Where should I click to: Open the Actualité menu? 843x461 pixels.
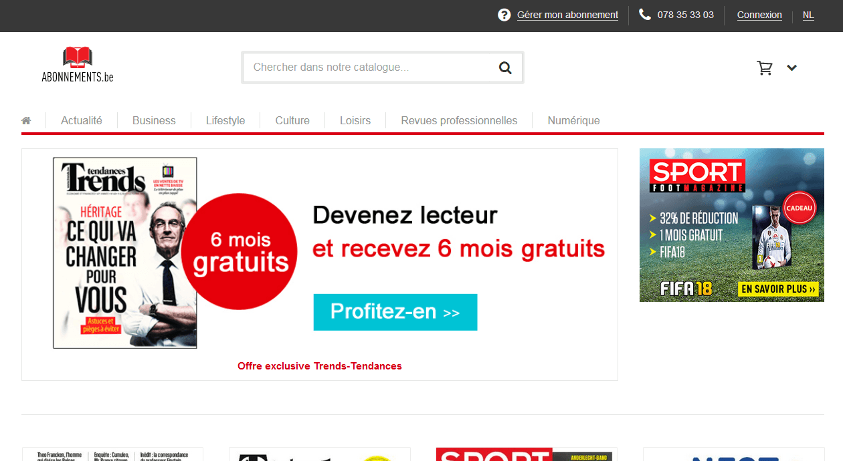pos(82,121)
